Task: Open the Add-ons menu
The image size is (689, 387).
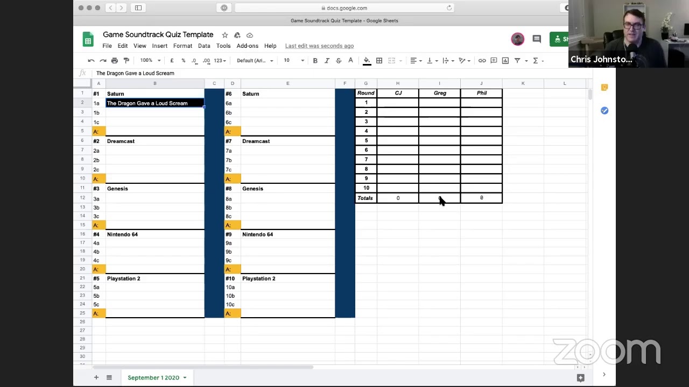Action: [x=248, y=46]
